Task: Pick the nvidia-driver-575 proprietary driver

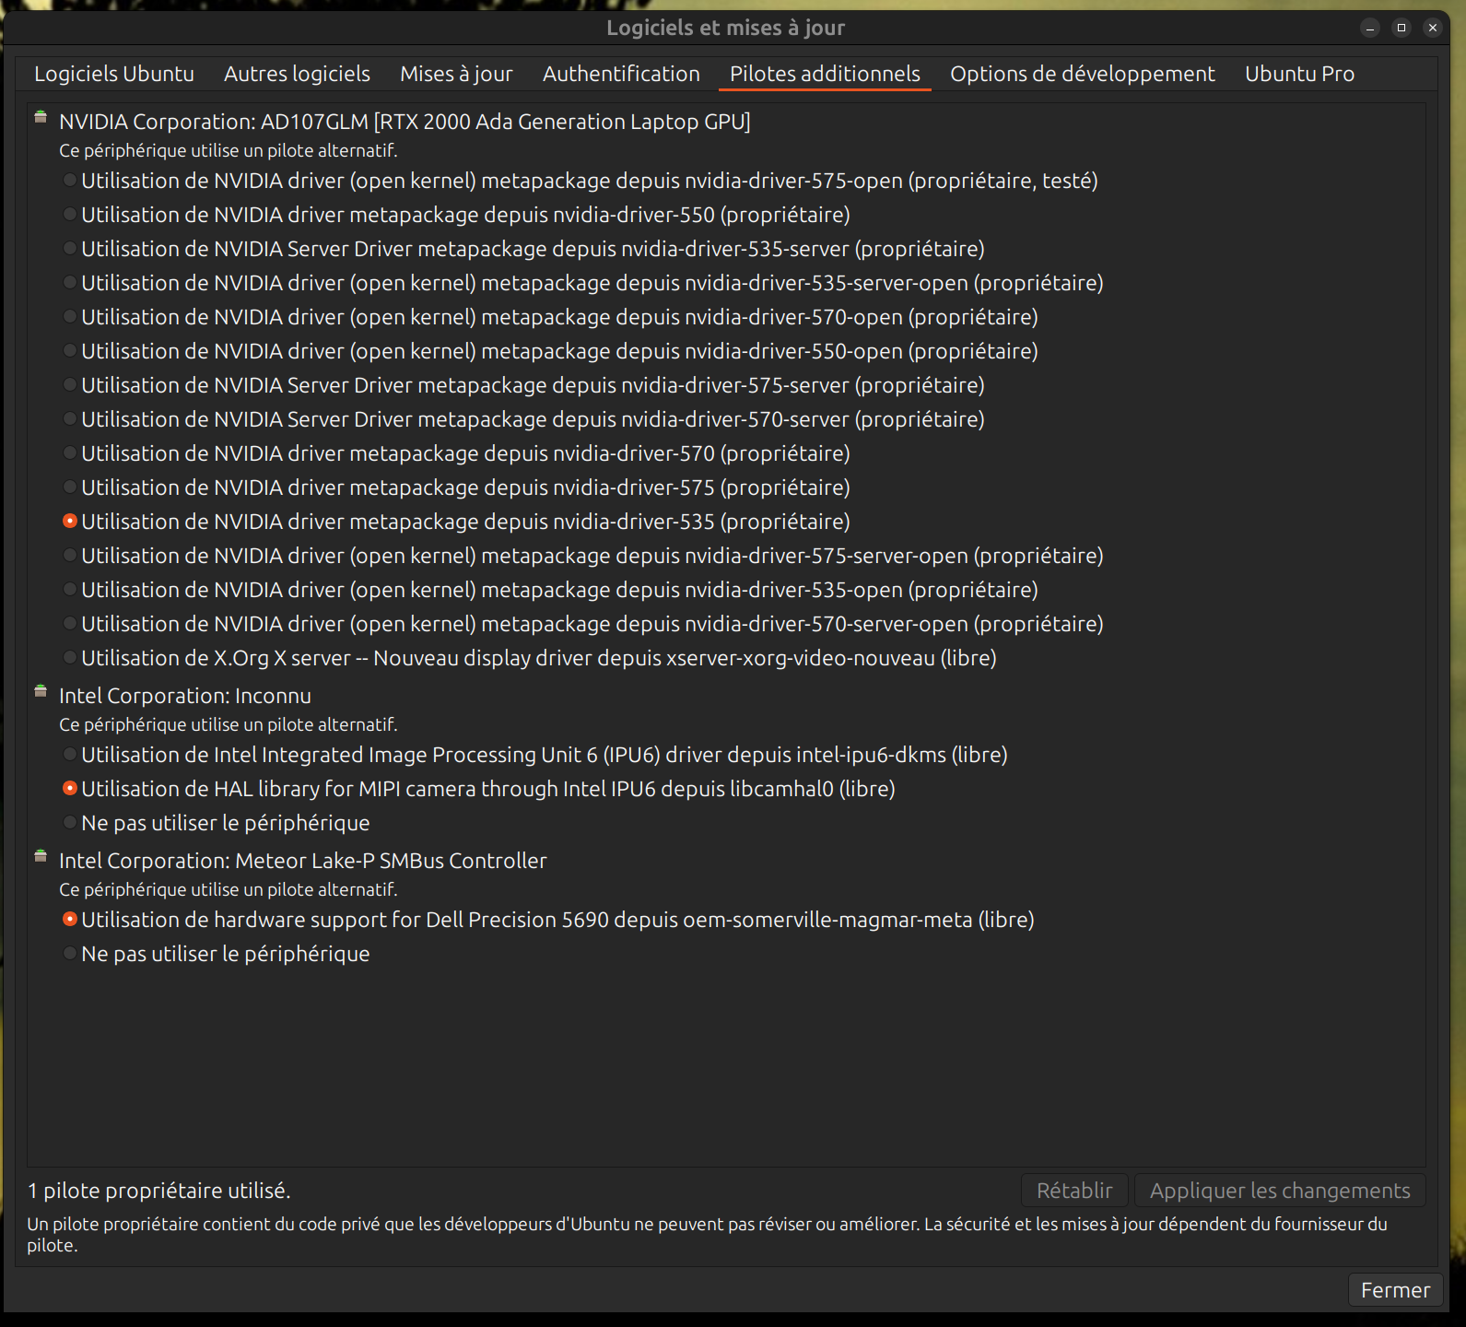Action: point(70,487)
